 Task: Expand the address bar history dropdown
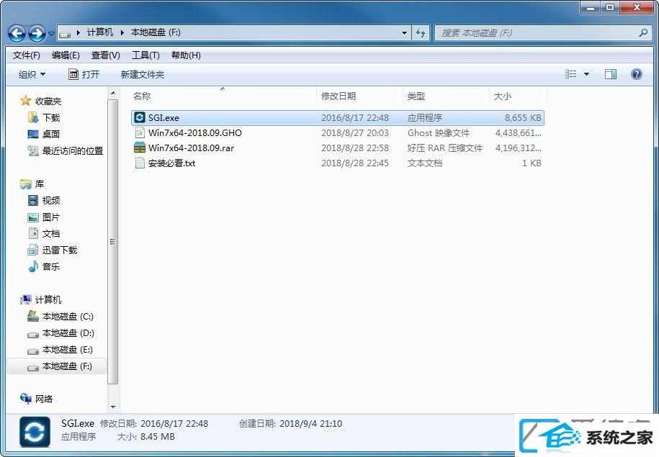[x=404, y=33]
